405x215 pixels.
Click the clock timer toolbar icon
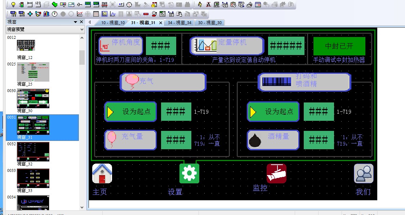129,5
